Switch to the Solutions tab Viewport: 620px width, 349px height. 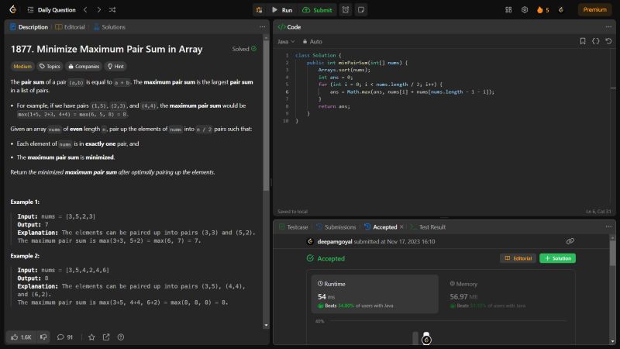(109, 27)
